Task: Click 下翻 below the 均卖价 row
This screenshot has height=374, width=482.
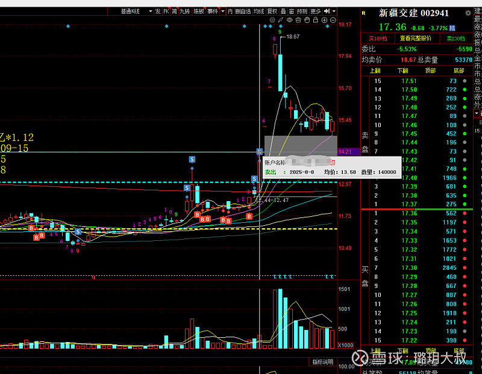Action: [402, 70]
